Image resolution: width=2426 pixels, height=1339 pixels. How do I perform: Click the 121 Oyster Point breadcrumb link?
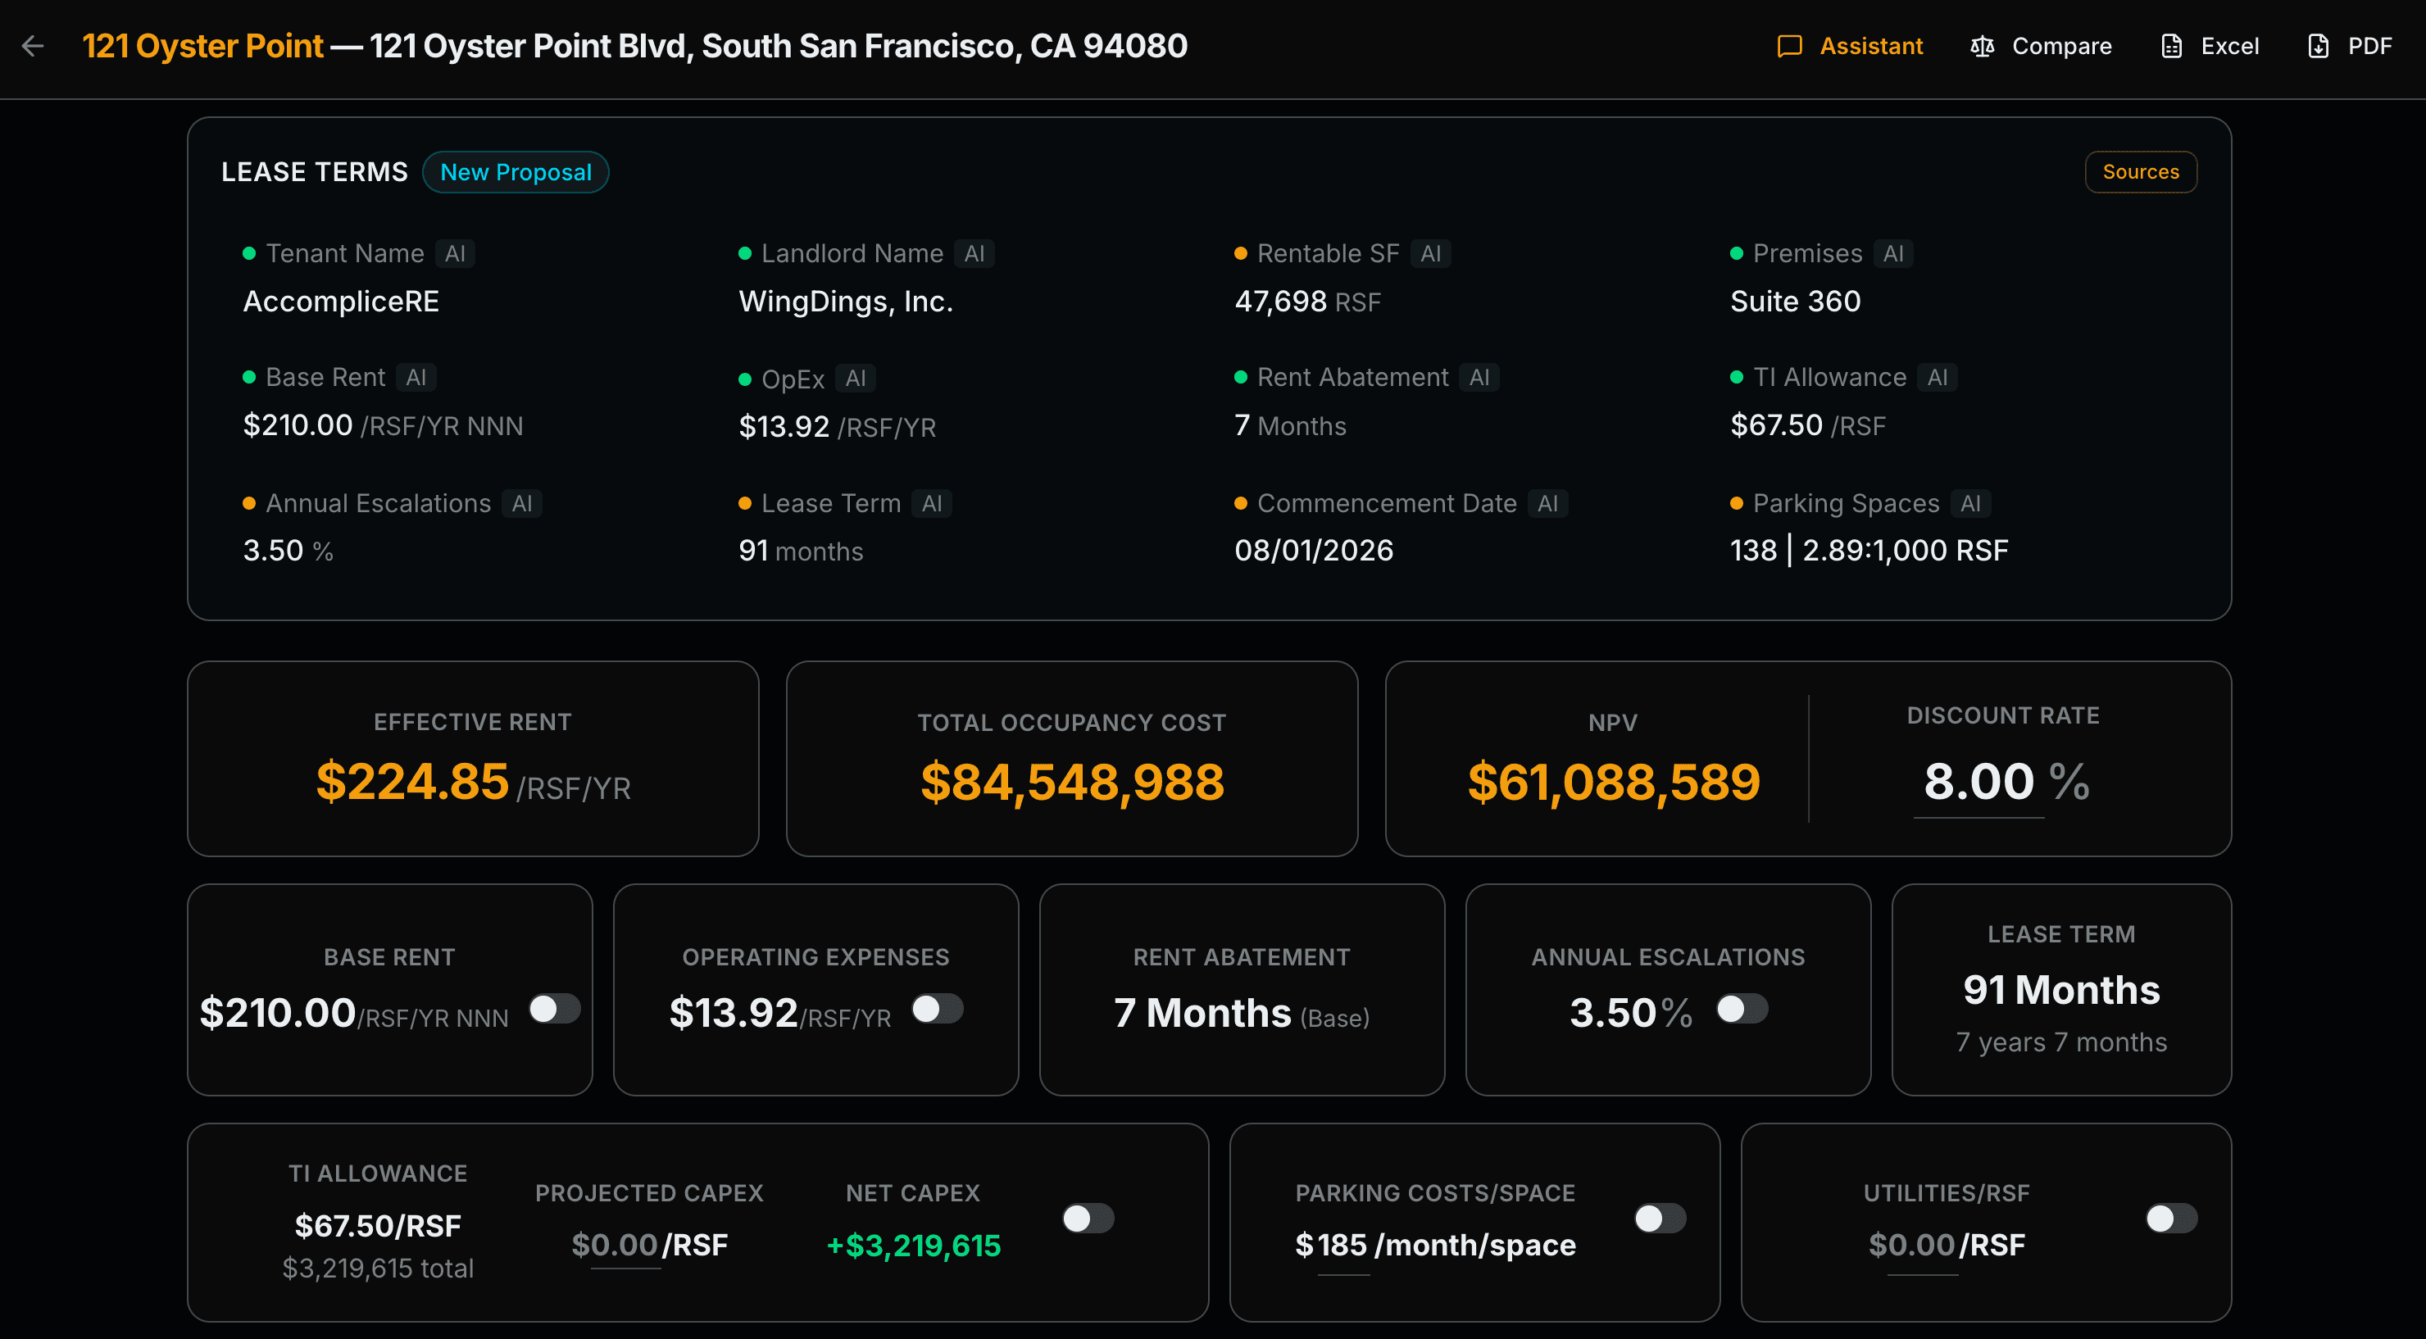(x=202, y=45)
